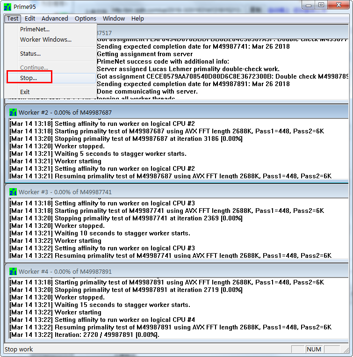Choose Exit in the Test menu
Screen dimensions: 353x357
click(x=25, y=92)
